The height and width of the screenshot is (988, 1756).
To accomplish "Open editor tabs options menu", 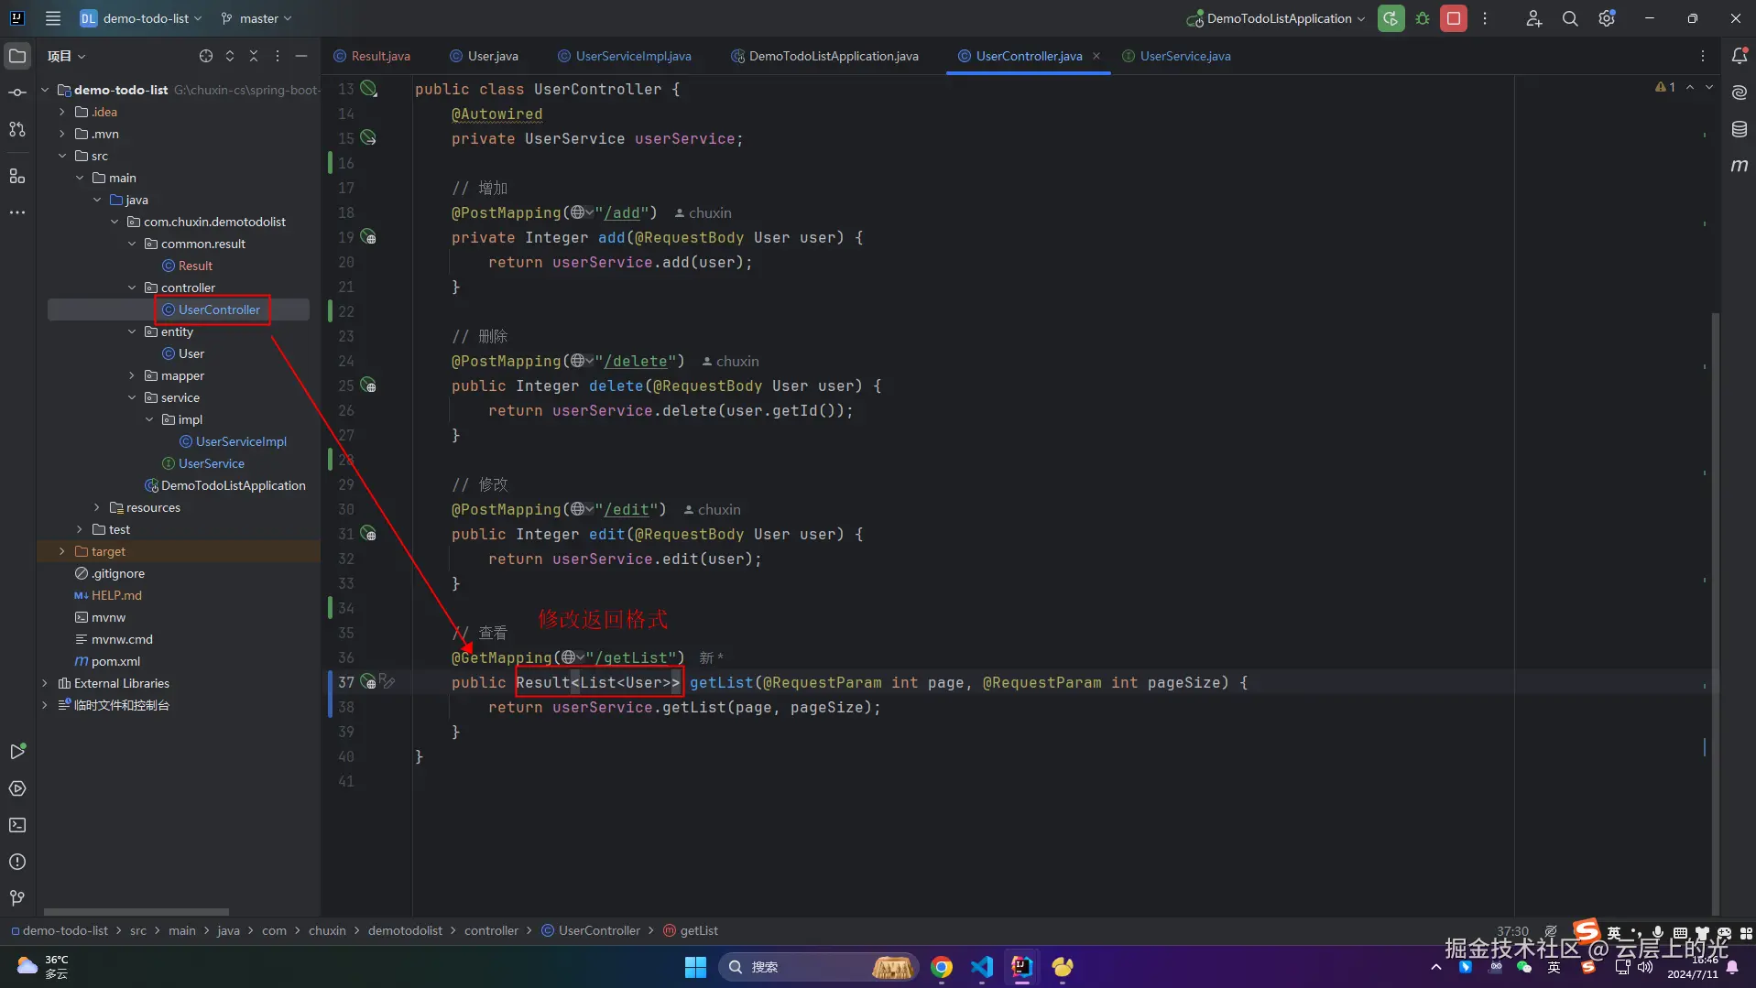I will point(1703,56).
